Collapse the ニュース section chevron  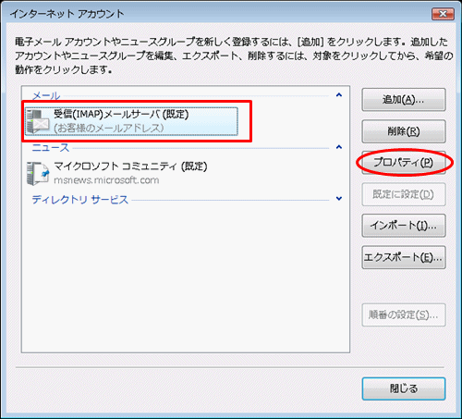tap(339, 147)
